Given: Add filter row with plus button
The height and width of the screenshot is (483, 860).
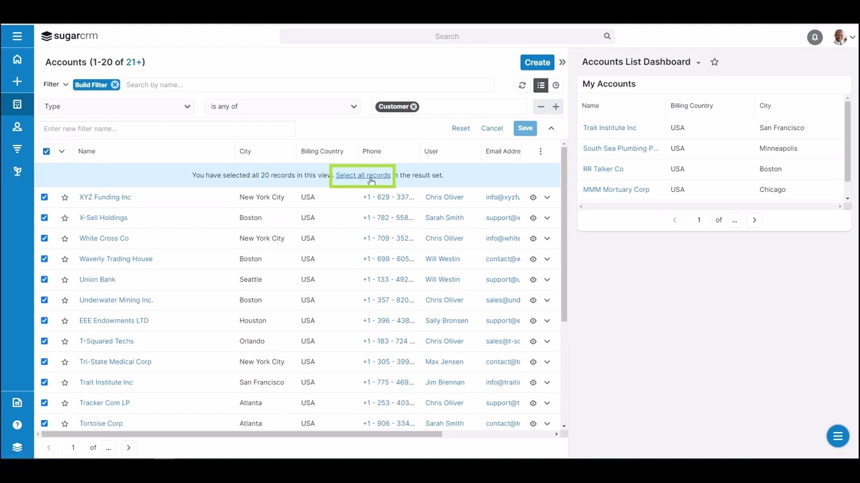Looking at the screenshot, I should [556, 107].
